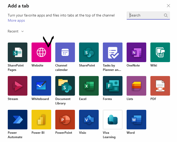177x142 pixels.
Task: Choose the Channel calendar app icon
Action: [65, 52]
